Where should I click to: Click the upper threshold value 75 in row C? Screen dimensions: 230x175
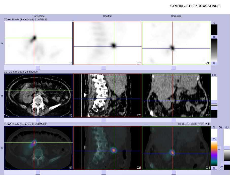tap(214, 139)
